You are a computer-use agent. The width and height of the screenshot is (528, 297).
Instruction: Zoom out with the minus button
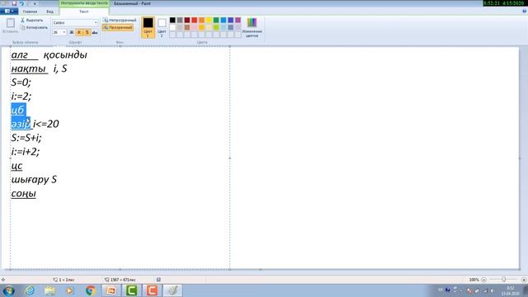coord(483,280)
